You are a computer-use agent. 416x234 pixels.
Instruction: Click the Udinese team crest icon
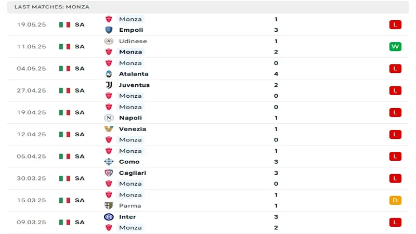point(109,41)
